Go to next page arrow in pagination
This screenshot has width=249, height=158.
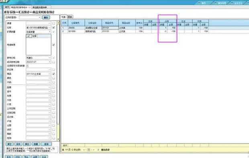coord(94,150)
